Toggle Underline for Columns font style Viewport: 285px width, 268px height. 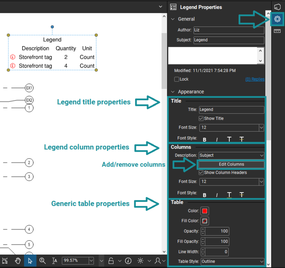click(229, 195)
